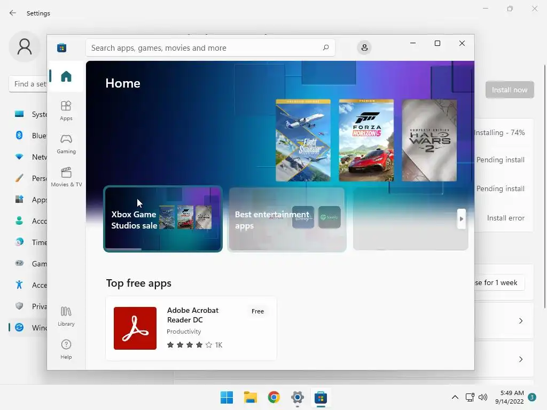Open the Home tab in Store sidebar

tap(66, 76)
